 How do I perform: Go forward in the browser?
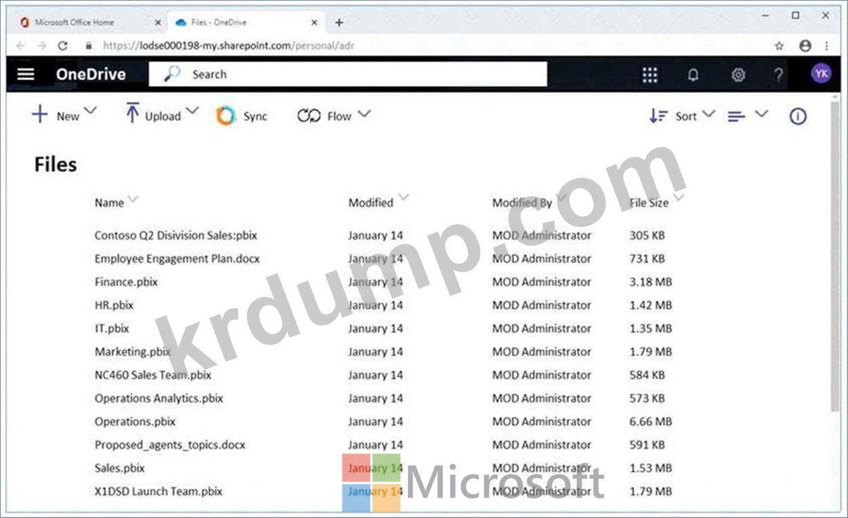pyautogui.click(x=42, y=45)
